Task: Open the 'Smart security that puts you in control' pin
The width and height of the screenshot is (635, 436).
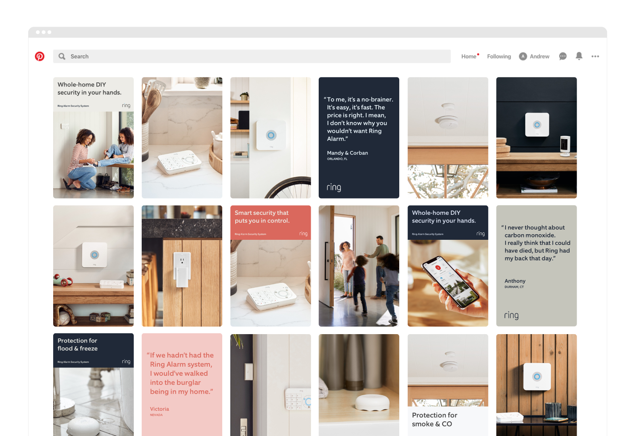Action: pyautogui.click(x=271, y=266)
